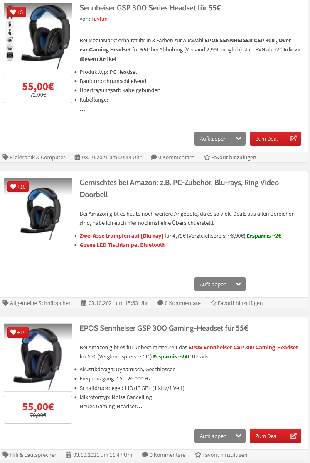The height and width of the screenshot is (463, 310).
Task: Click the +15 heart badge on third deal
Action: 18,332
